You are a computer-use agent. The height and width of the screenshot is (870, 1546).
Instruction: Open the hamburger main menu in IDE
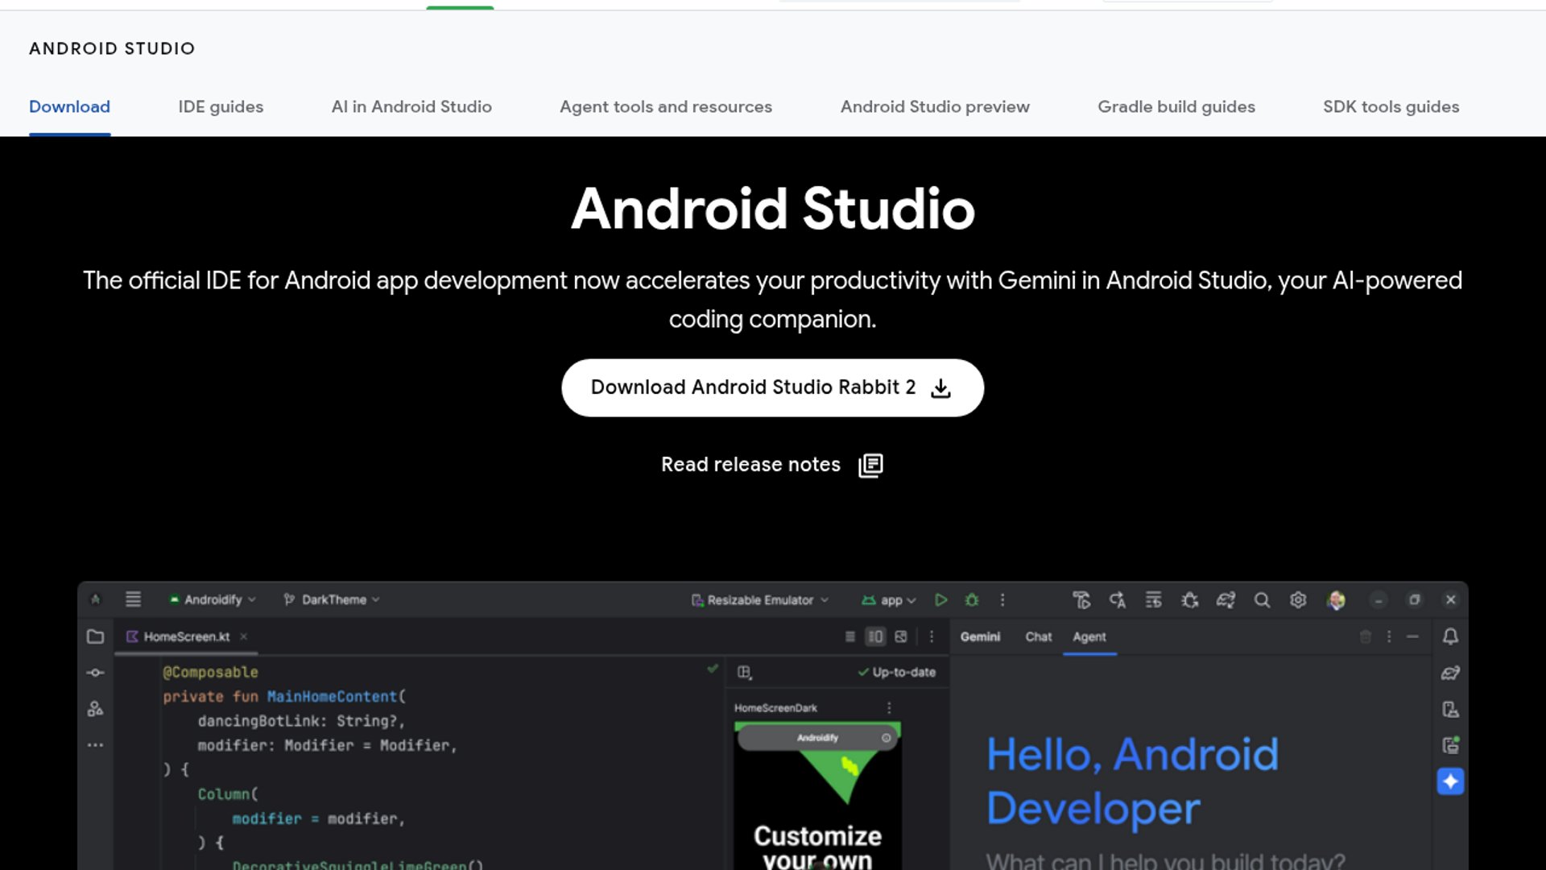(x=133, y=599)
